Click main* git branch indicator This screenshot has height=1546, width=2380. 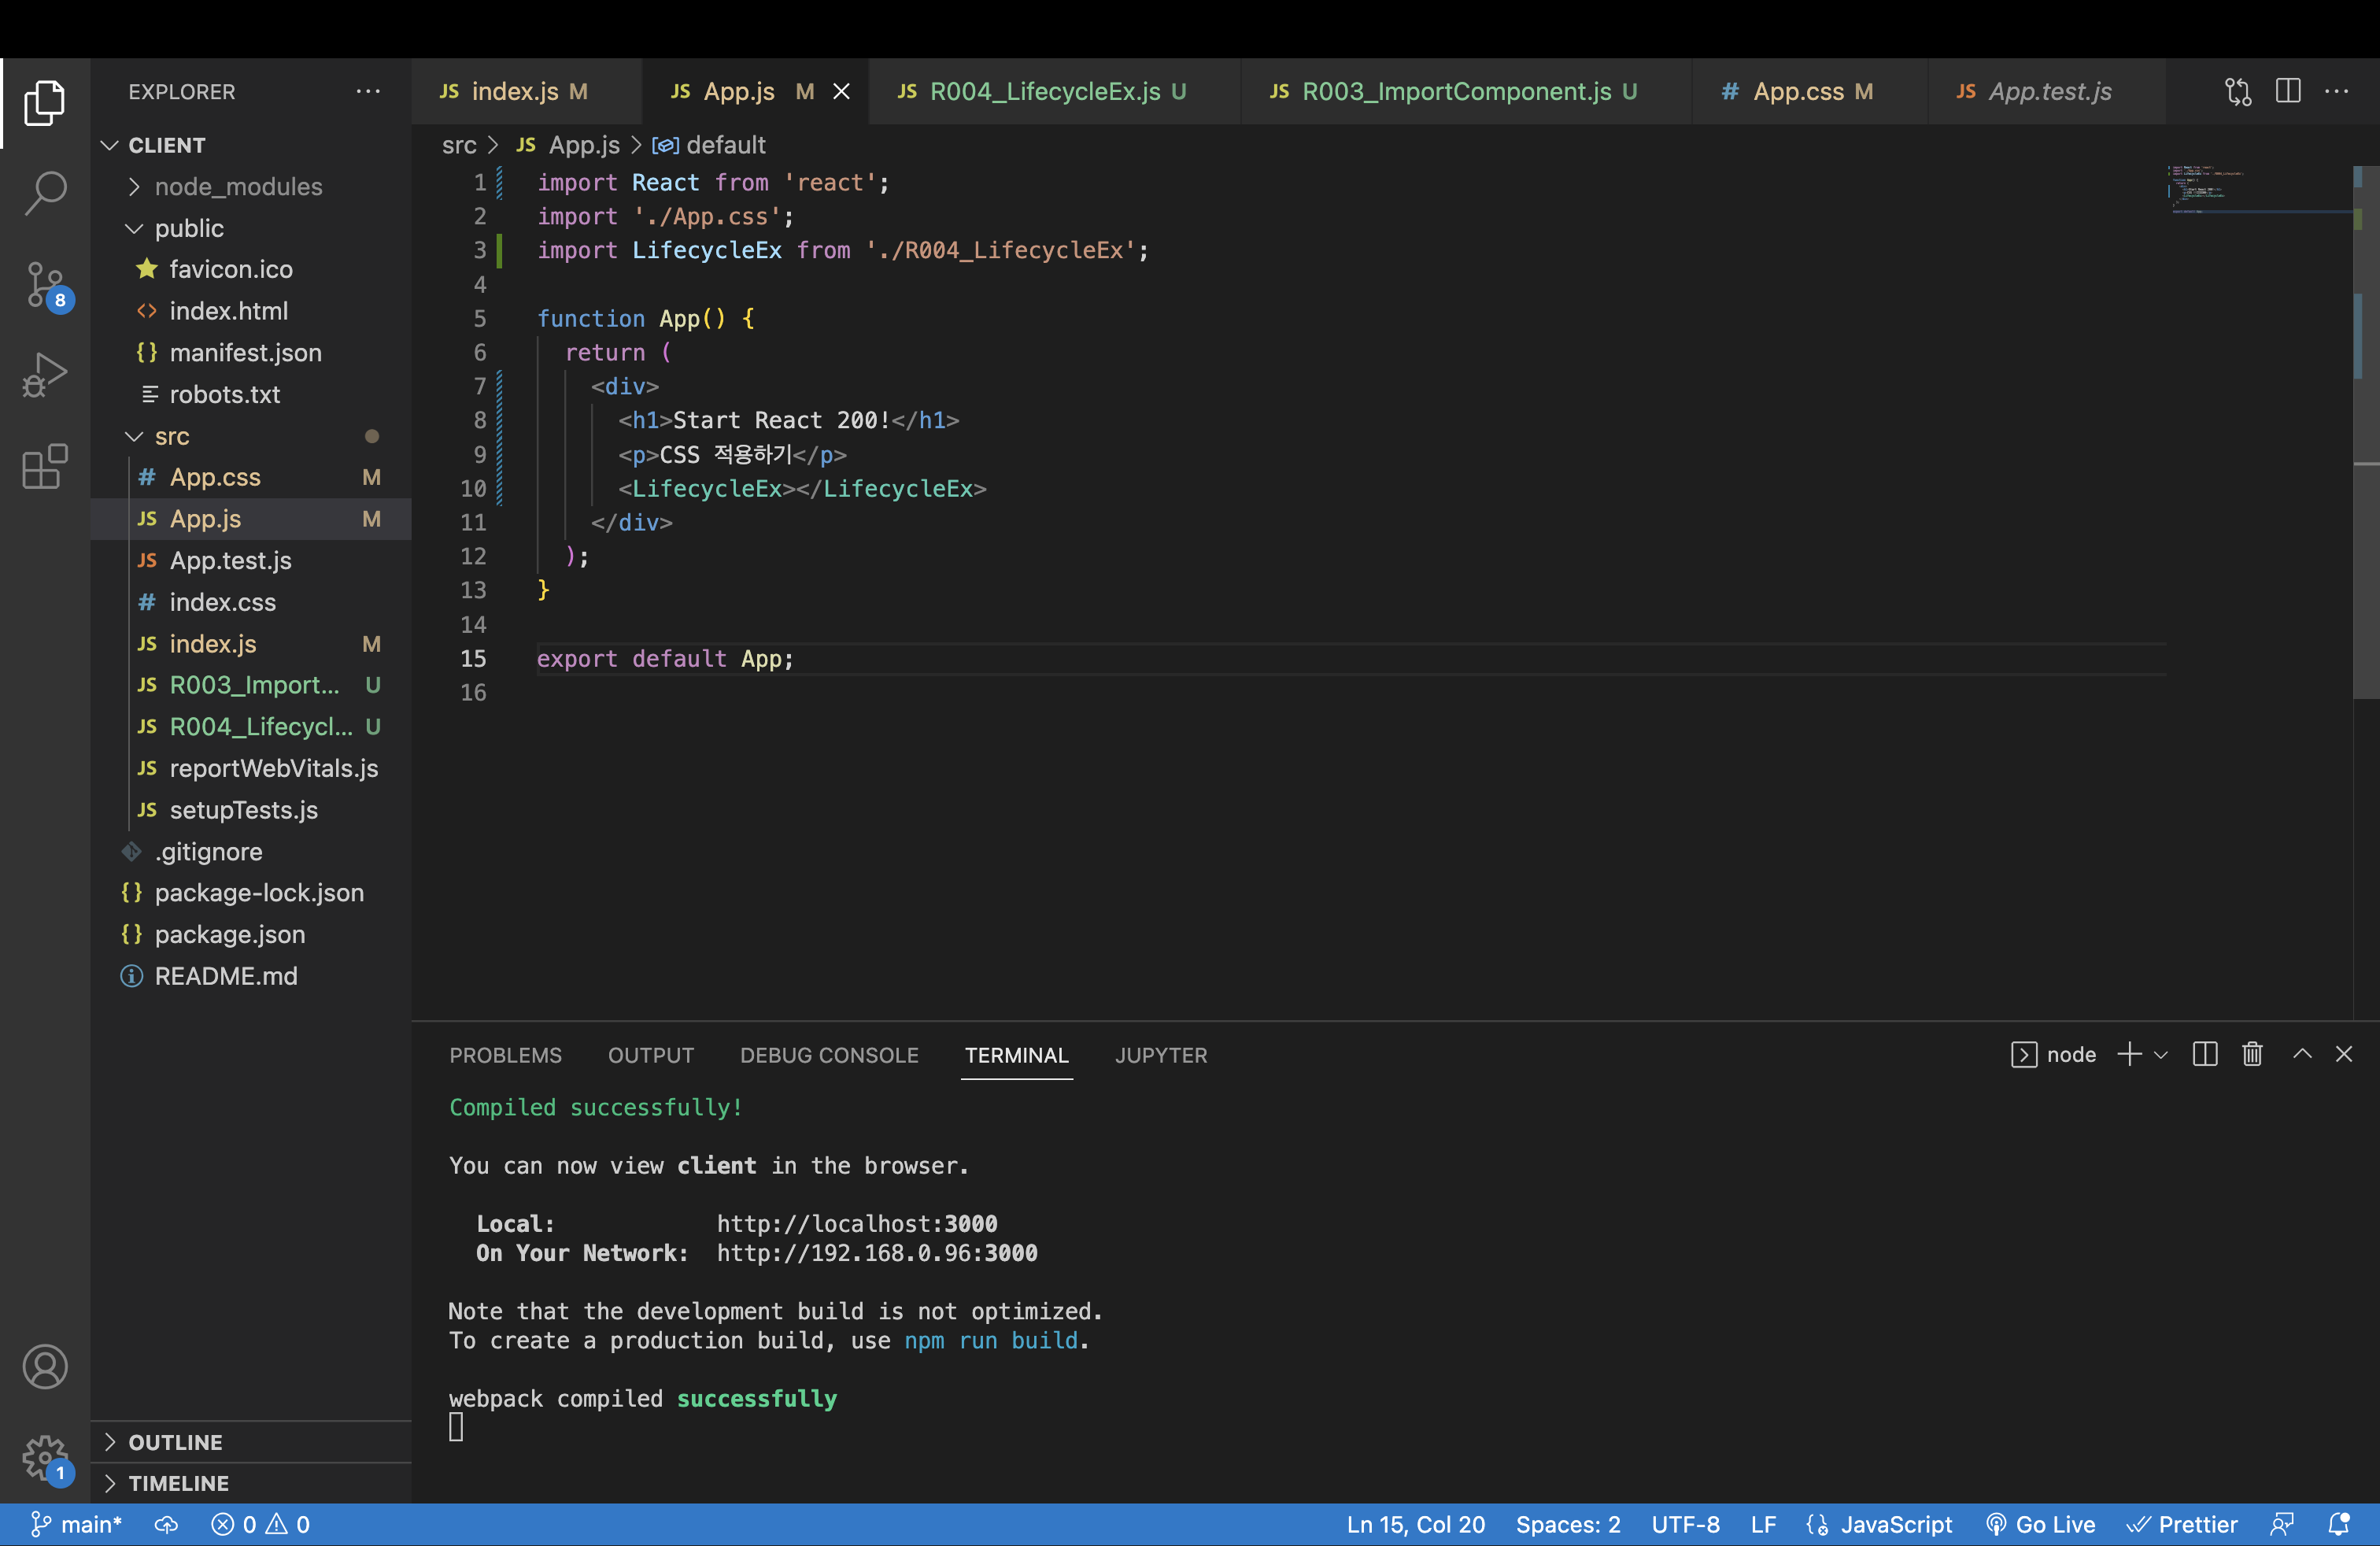(x=77, y=1524)
